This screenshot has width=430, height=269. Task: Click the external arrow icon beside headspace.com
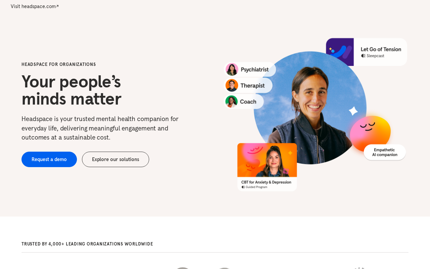(57, 6)
